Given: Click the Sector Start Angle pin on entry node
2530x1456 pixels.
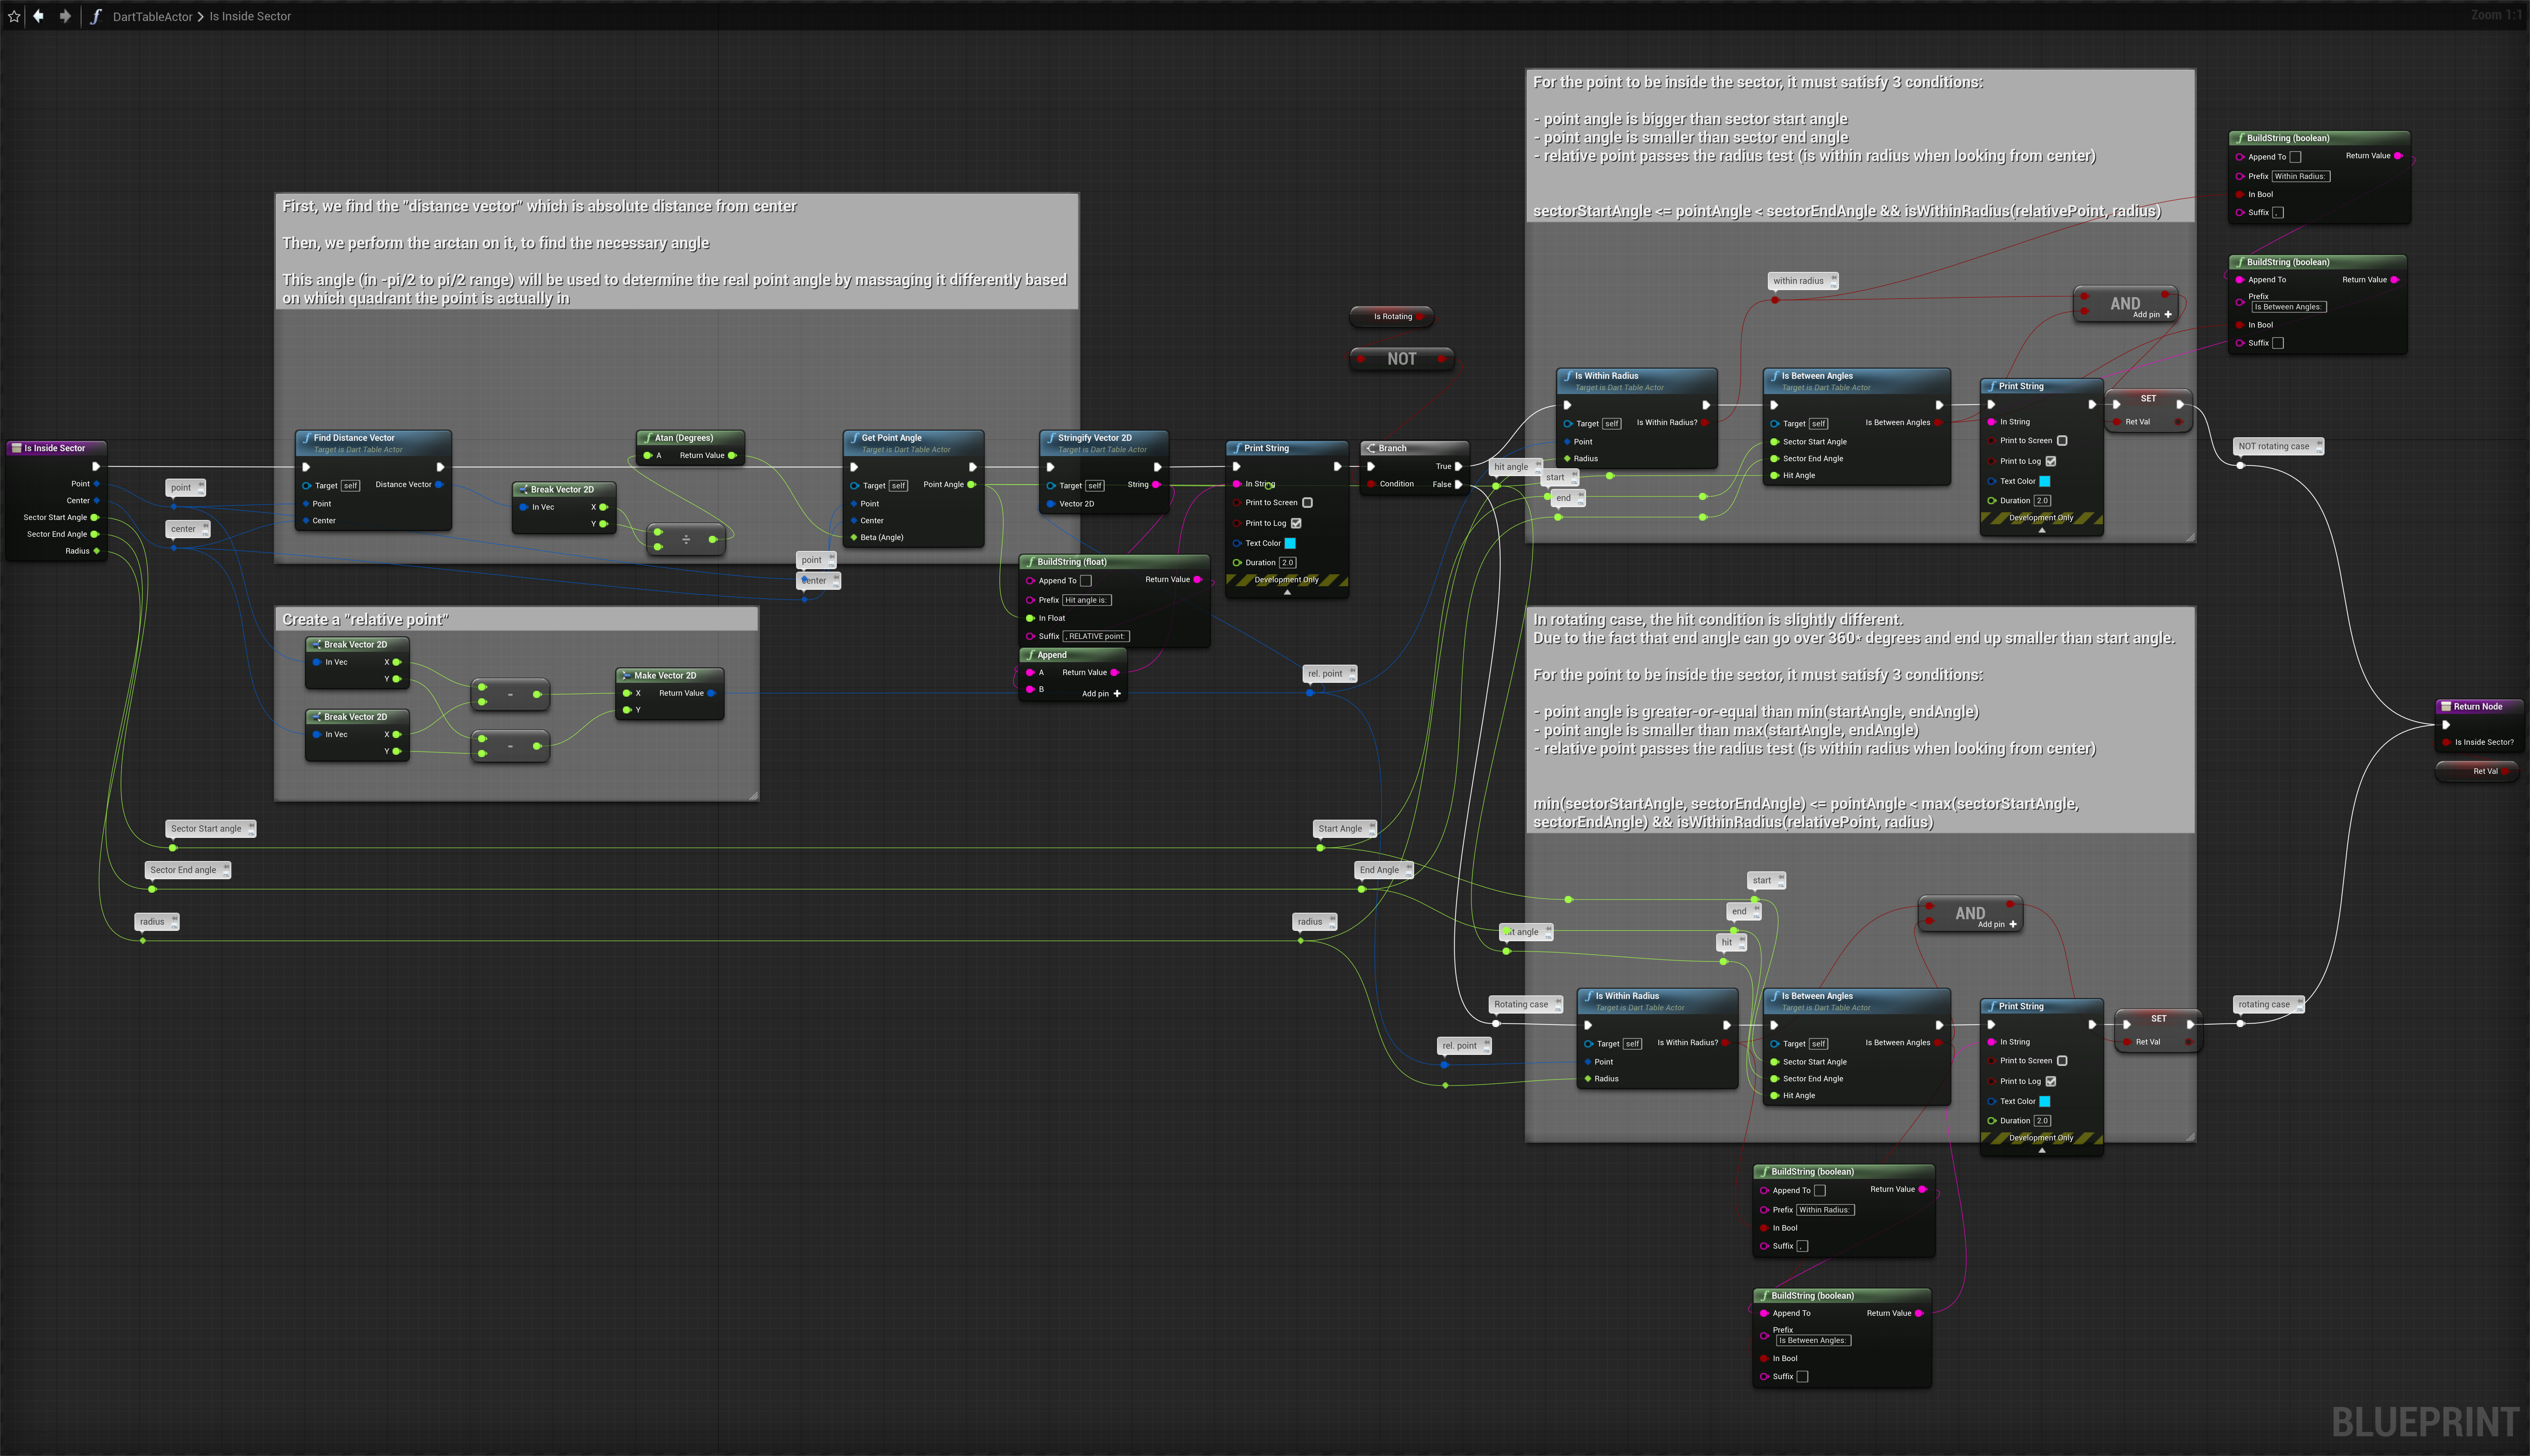Looking at the screenshot, I should [95, 518].
